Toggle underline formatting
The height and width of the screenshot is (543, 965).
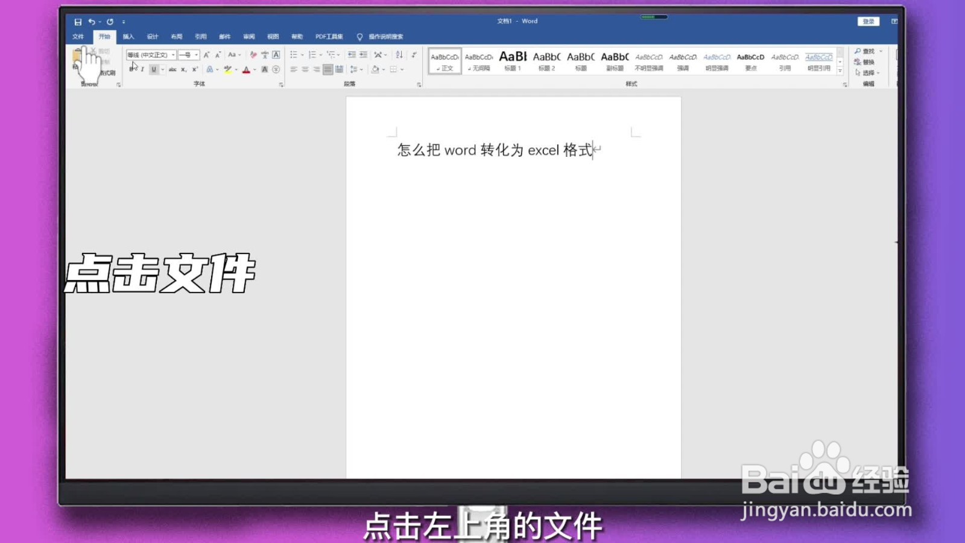click(x=154, y=69)
